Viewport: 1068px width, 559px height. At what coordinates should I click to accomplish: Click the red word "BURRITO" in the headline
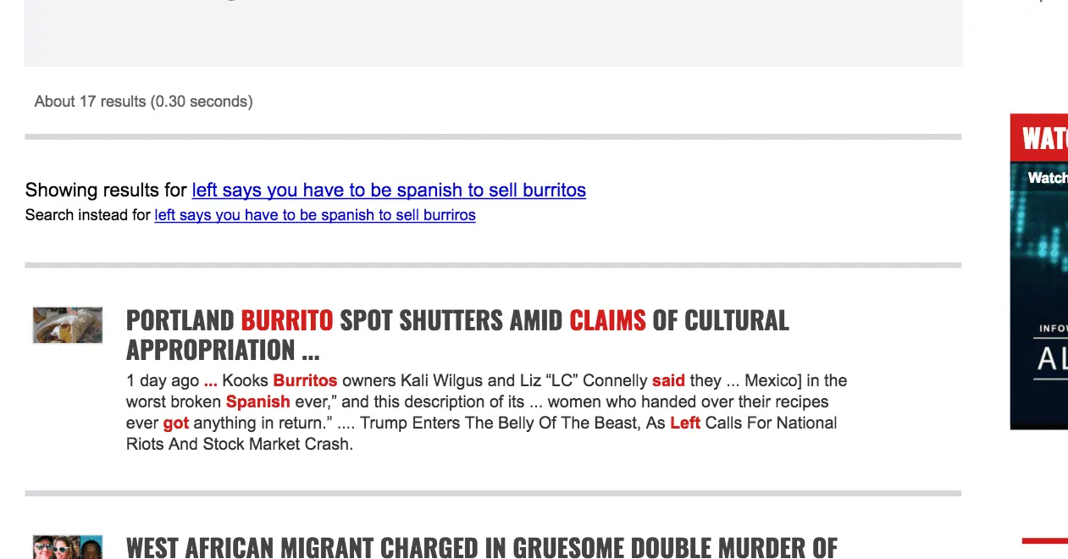pos(287,321)
